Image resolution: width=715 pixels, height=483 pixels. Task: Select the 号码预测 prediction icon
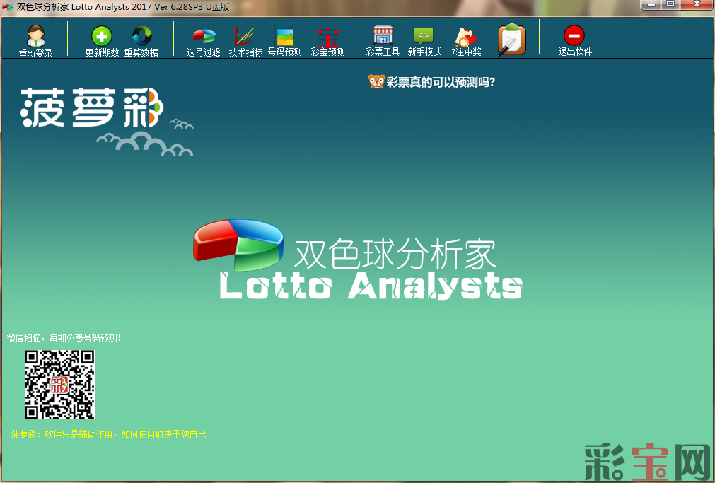click(285, 37)
